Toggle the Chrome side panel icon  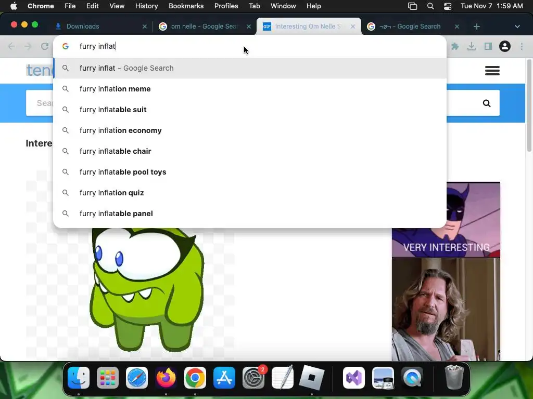pyautogui.click(x=488, y=46)
